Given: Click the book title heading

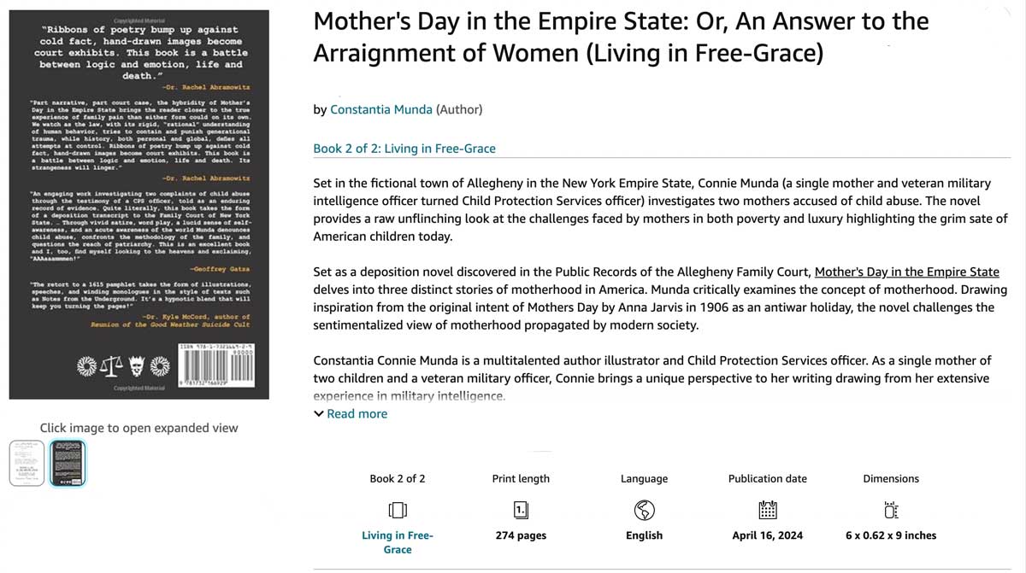Looking at the screenshot, I should coord(622,37).
